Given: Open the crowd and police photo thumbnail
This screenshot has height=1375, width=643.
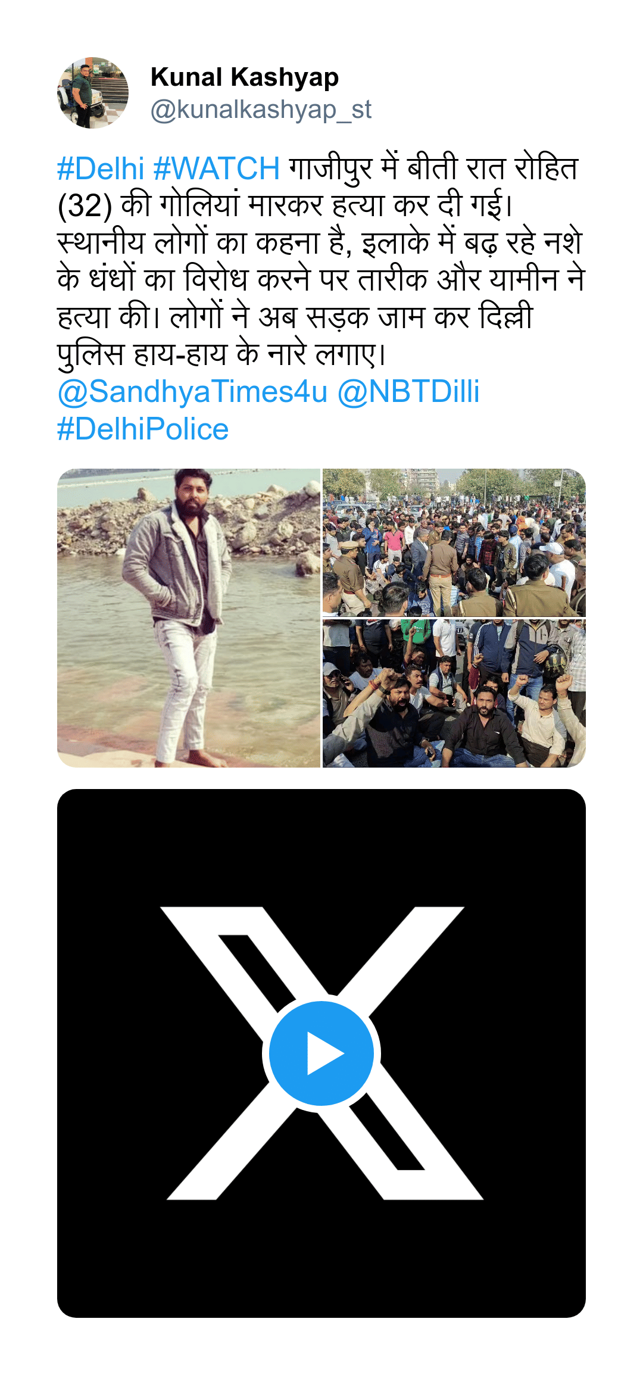Looking at the screenshot, I should point(454,542).
